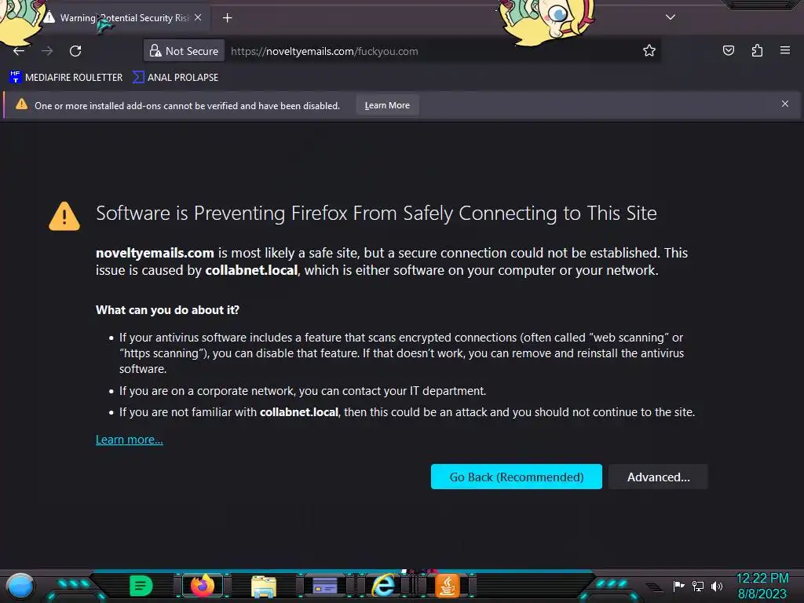Launch Internet Explorer from the taskbar

[383, 586]
